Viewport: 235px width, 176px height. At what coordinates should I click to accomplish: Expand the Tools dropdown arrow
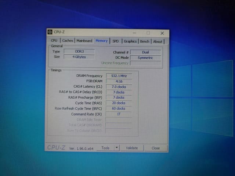pos(117,148)
